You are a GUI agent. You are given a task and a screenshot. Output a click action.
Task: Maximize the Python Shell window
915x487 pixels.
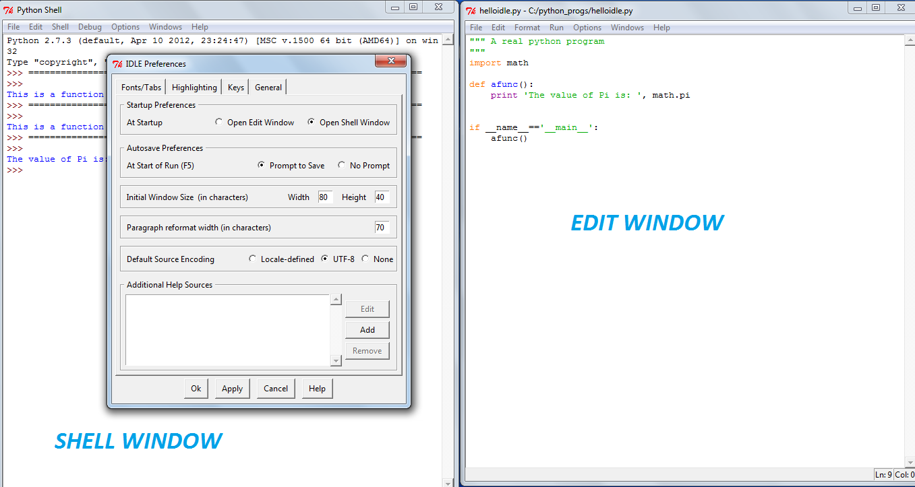coord(413,7)
